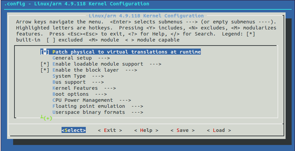
Task: Open the System Type submenu
Action: click(x=78, y=76)
